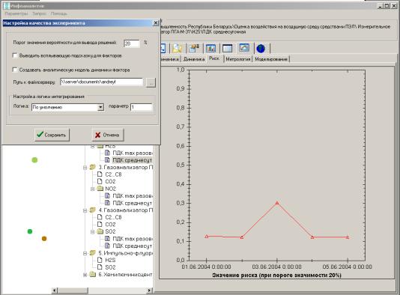The width and height of the screenshot is (400, 295).
Task: Expand node 6 Хемилюминисцент in the tree
Action: tap(85, 275)
